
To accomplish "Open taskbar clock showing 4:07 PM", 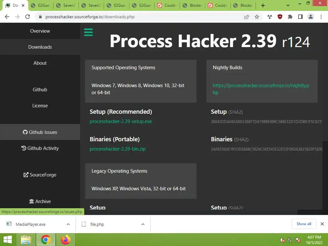I will pos(314,240).
